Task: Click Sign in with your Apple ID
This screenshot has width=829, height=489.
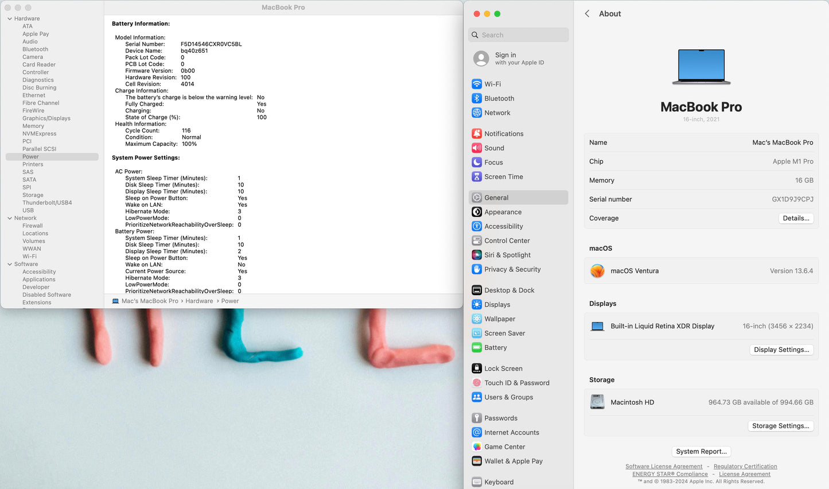Action: click(519, 59)
